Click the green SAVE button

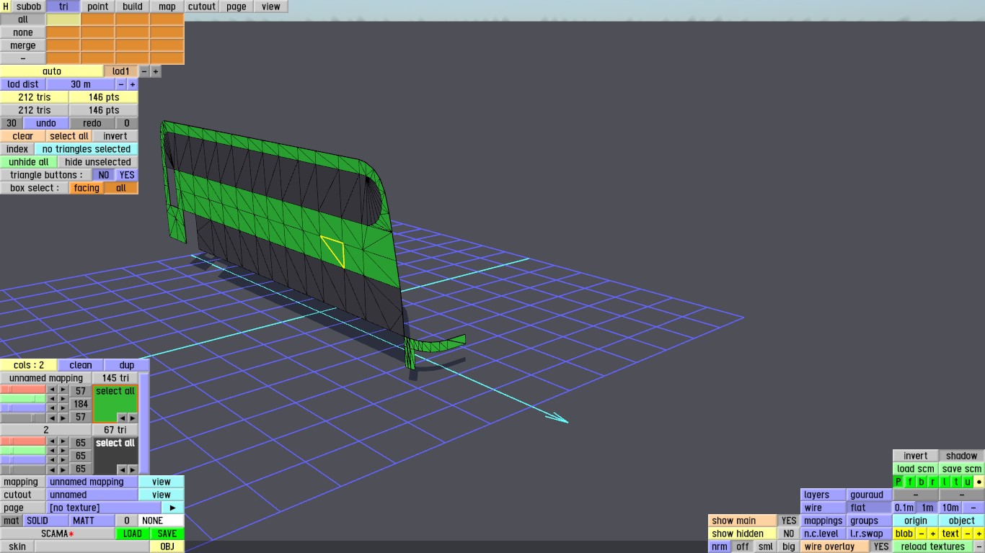(x=167, y=534)
